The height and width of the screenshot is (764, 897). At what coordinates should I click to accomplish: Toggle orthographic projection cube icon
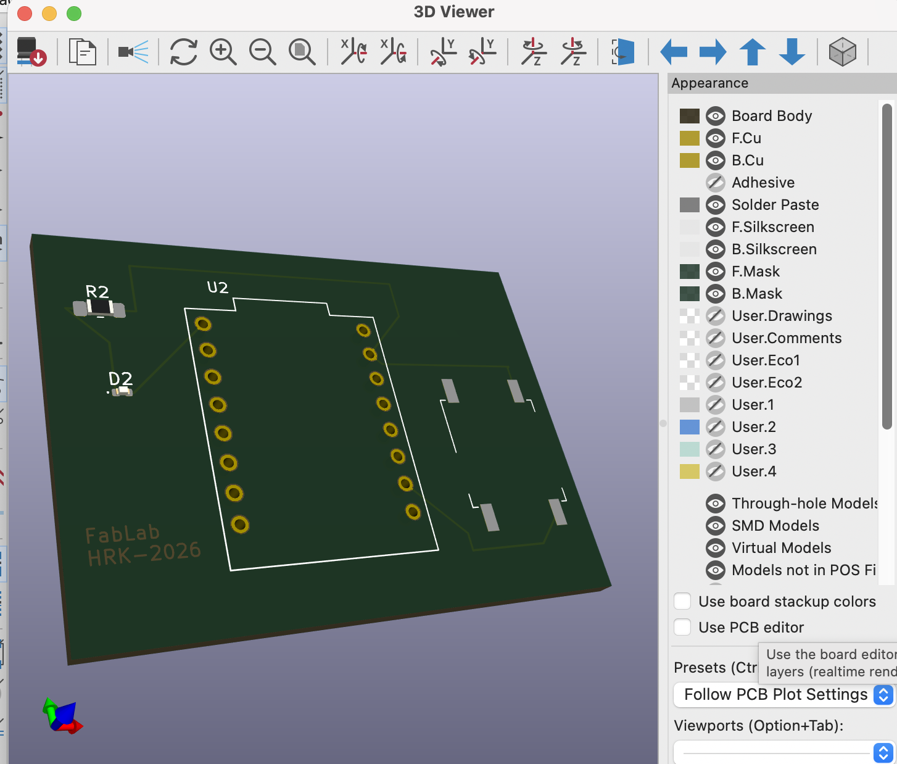[x=842, y=52]
